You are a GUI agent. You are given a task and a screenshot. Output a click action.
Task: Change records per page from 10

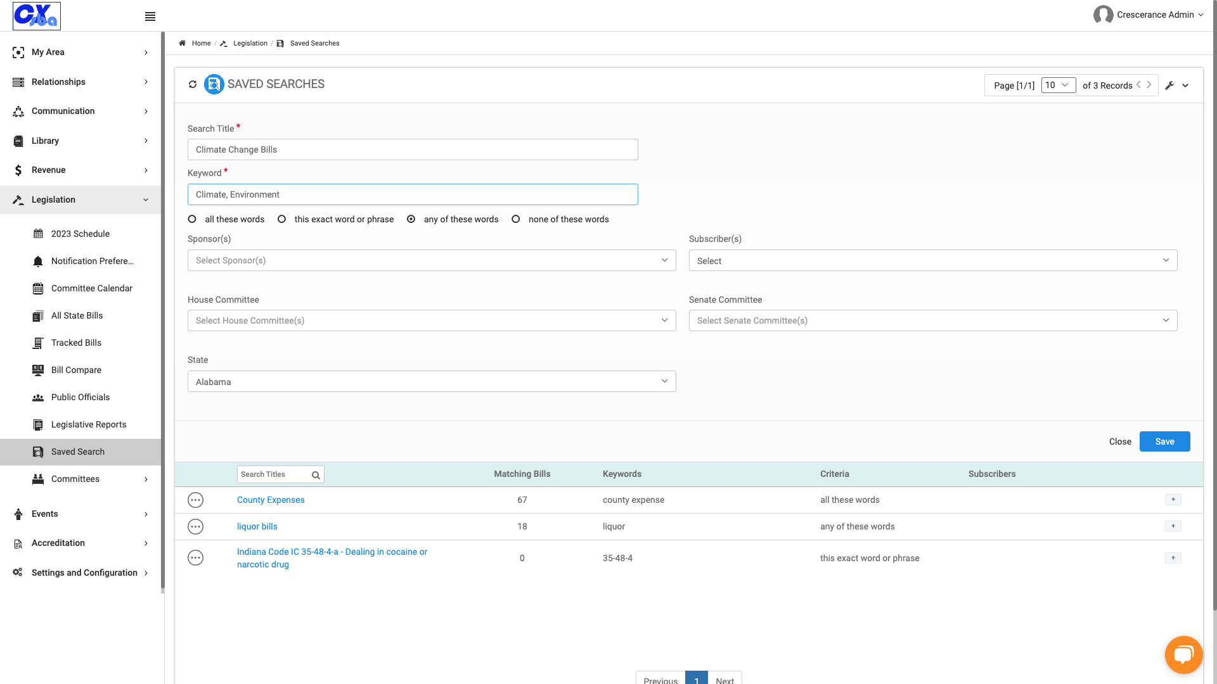coord(1059,85)
